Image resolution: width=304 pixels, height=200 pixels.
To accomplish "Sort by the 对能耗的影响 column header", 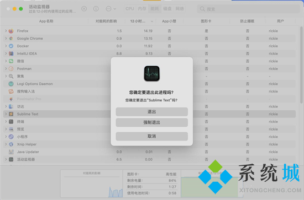I will pos(106,21).
